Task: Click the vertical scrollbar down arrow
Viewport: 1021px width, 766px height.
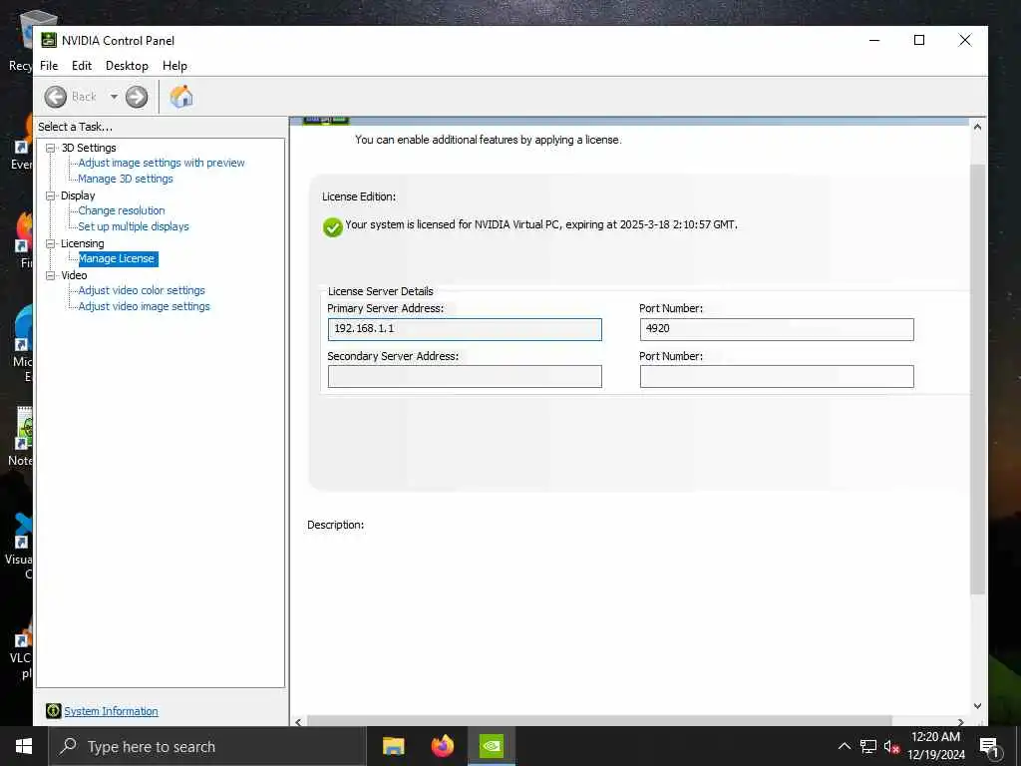Action: coord(977,705)
